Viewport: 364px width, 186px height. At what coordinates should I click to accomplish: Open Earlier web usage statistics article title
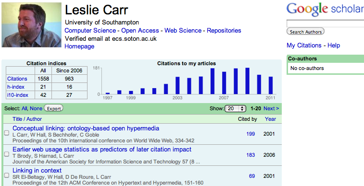(x=102, y=150)
